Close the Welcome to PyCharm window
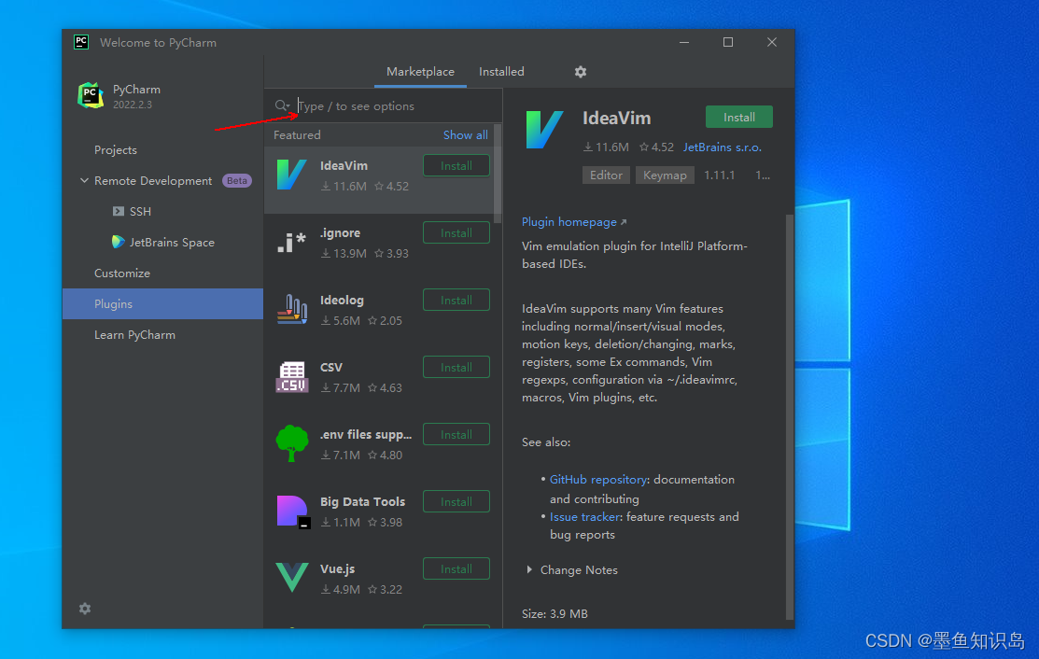 click(x=772, y=42)
